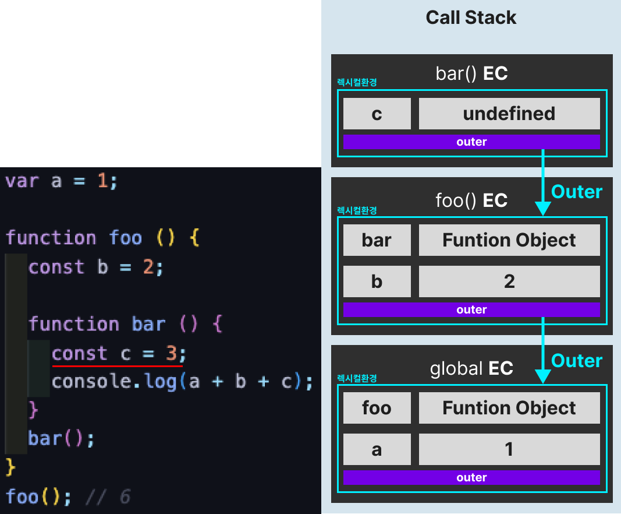Screen dimensions: 621x514
Task: Click the 'c' variable cell
Action: tap(377, 114)
